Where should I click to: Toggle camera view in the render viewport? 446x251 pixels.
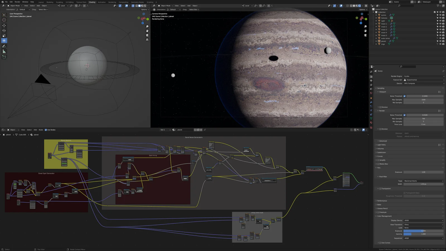pyautogui.click(x=365, y=35)
